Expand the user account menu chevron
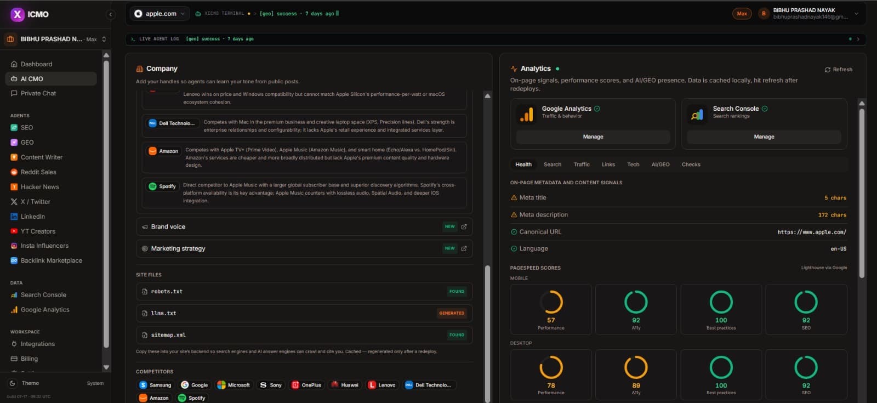 click(x=856, y=14)
